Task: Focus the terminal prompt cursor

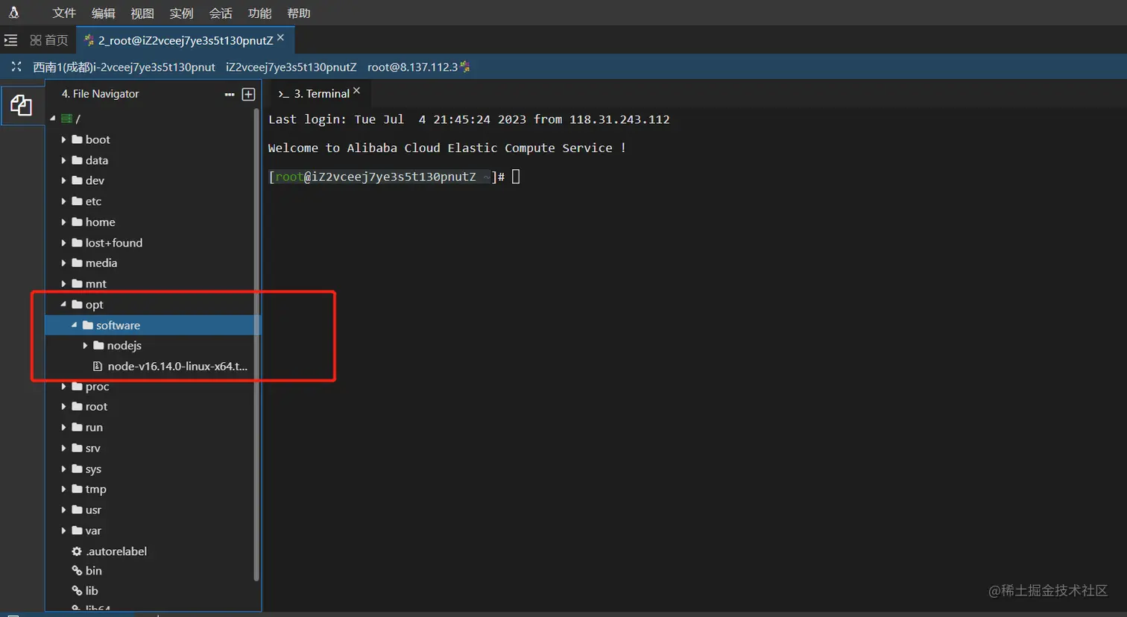Action: (516, 177)
